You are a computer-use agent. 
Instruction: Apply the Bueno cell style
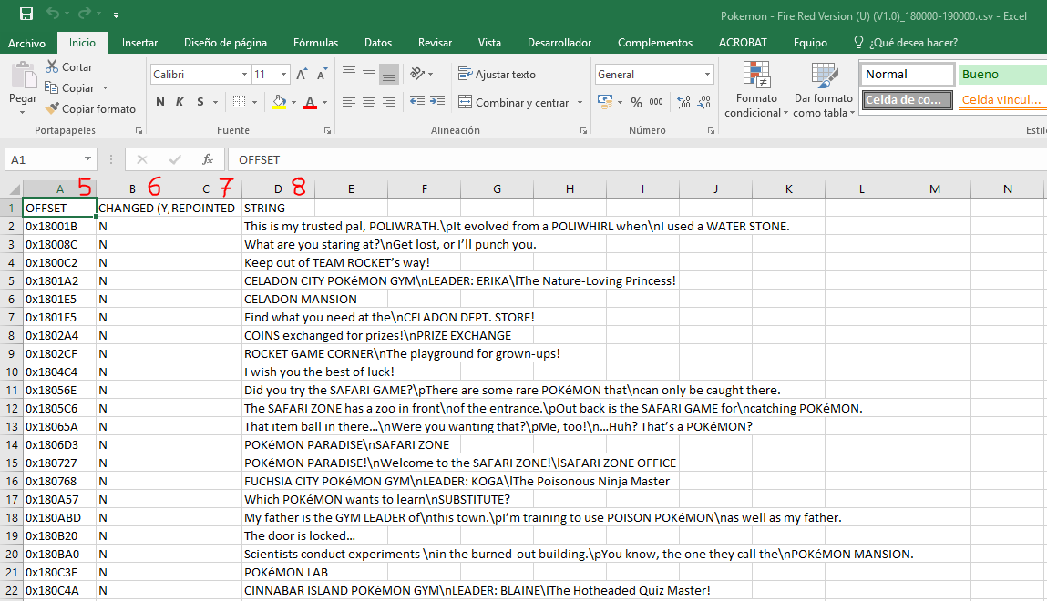[1002, 74]
